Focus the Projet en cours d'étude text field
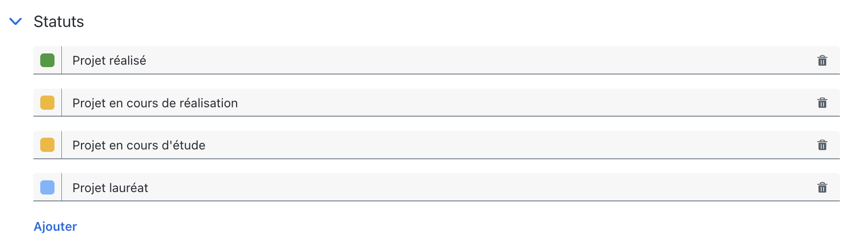 pos(437,145)
